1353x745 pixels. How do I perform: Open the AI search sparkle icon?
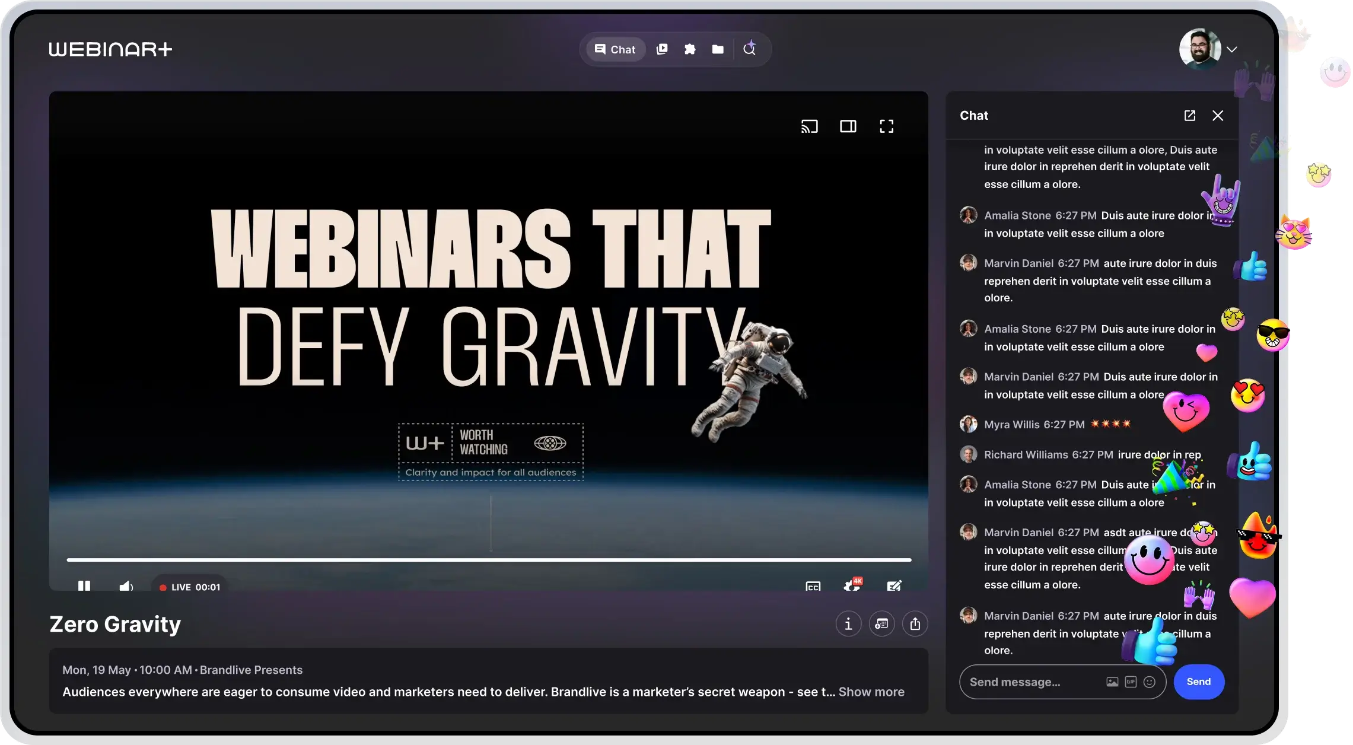[x=750, y=49]
